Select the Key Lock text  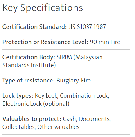[47, 95]
